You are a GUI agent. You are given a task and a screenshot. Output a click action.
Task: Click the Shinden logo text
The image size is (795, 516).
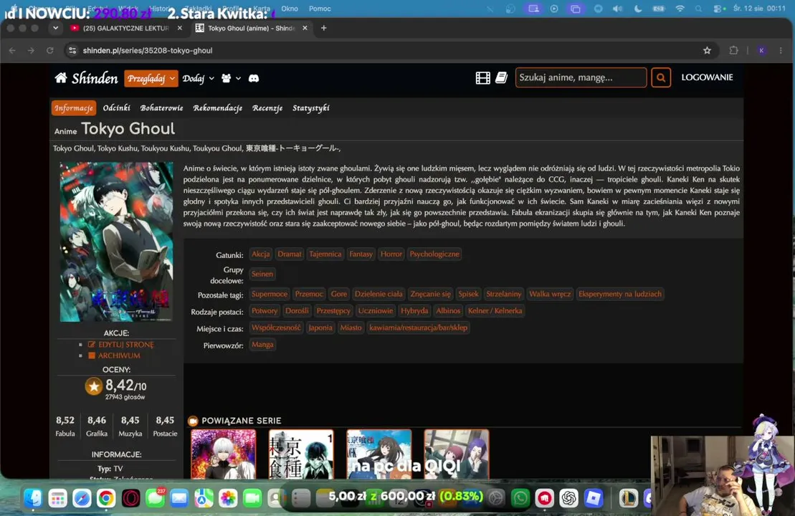tap(95, 78)
